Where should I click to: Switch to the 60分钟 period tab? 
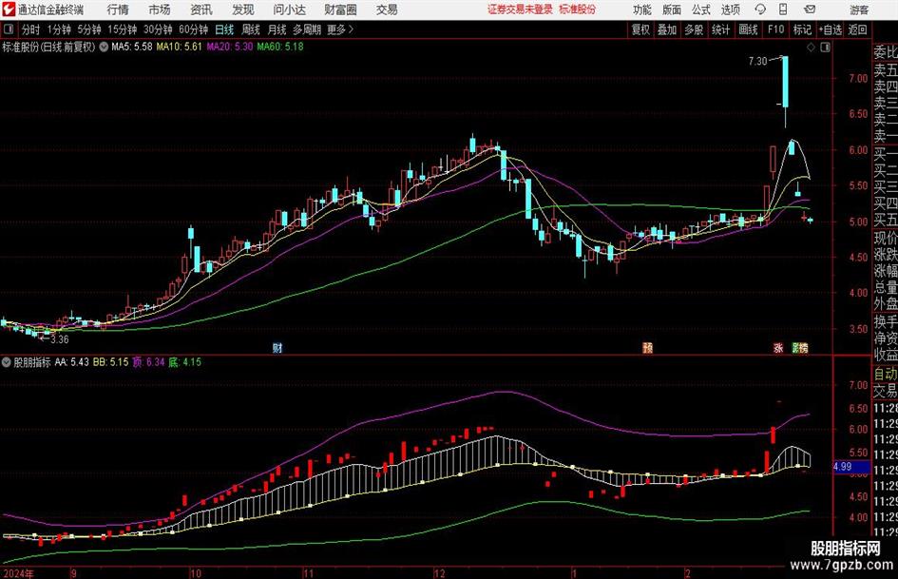tap(194, 29)
